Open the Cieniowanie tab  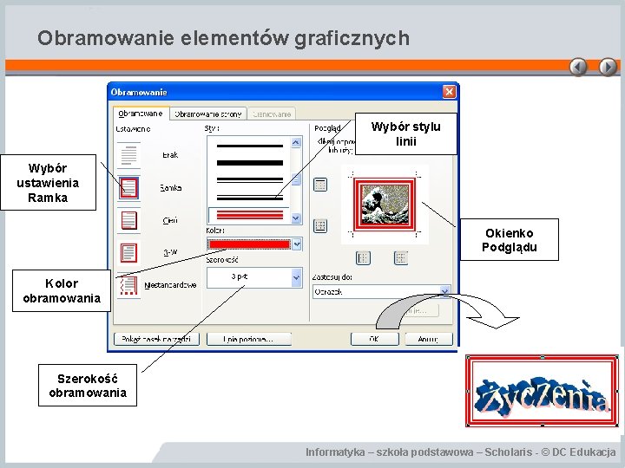[x=272, y=114]
